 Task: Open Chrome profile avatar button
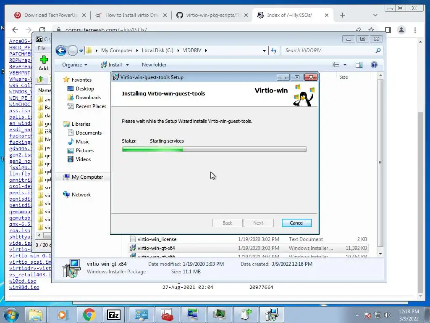[401, 30]
